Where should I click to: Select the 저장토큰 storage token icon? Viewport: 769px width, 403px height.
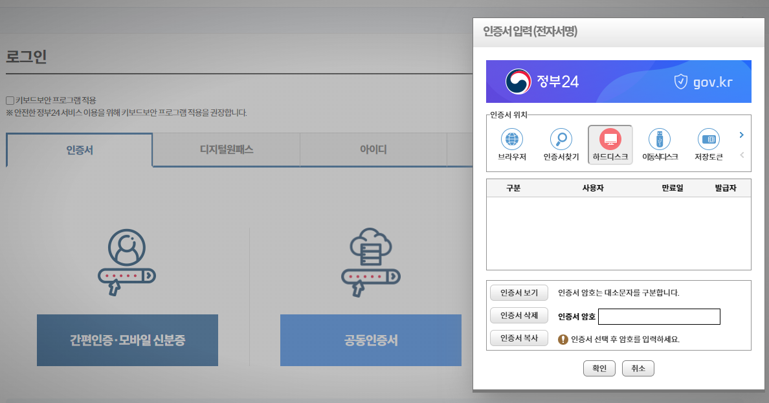(709, 145)
